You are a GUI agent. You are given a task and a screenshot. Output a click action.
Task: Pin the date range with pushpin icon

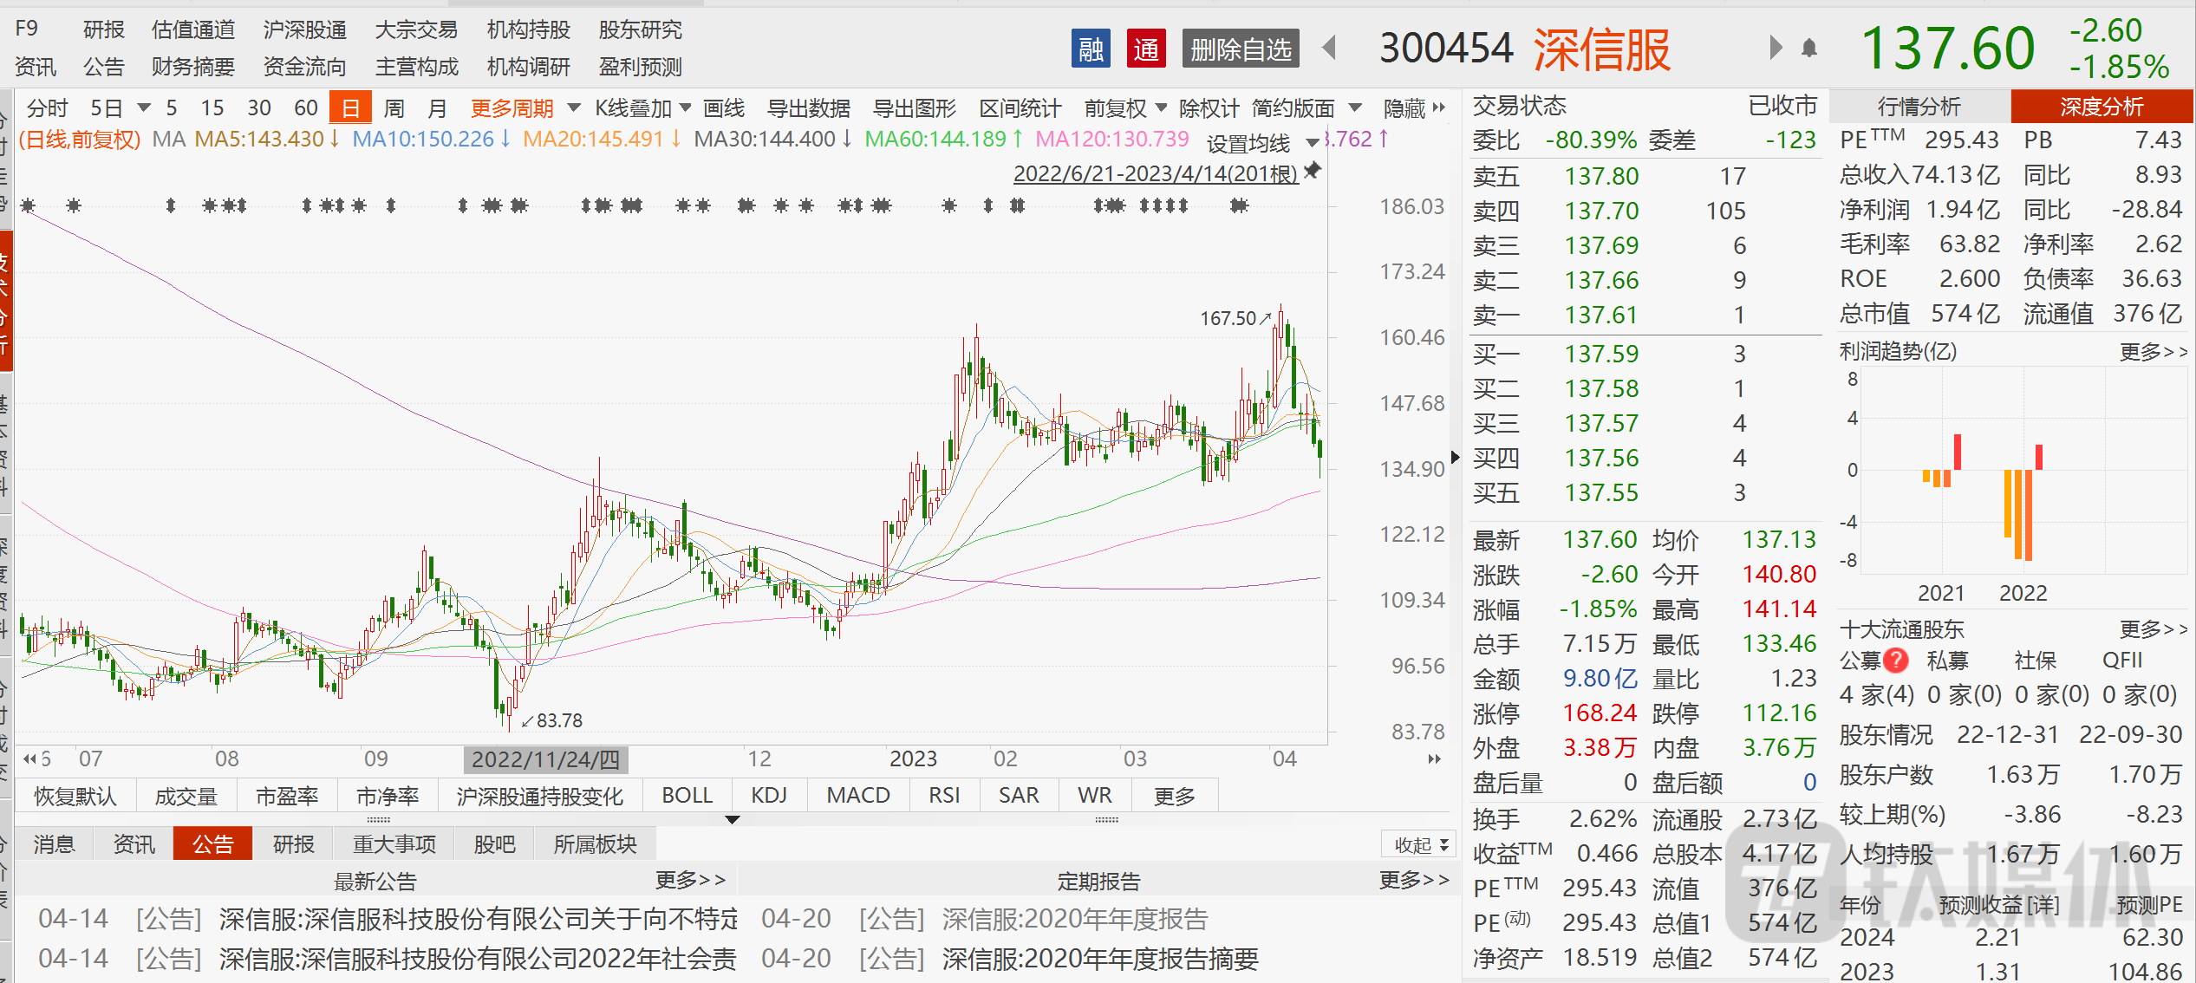(x=1313, y=171)
